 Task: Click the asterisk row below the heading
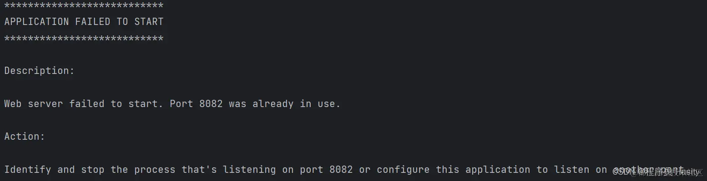tap(84, 39)
